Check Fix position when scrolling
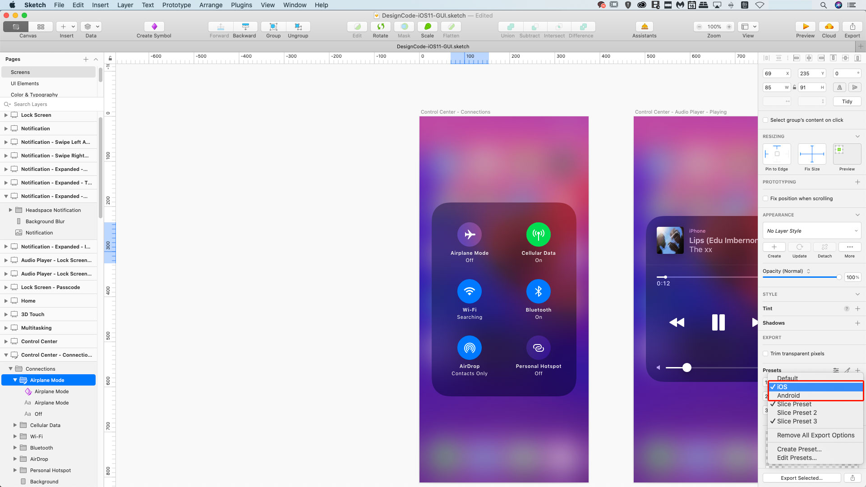The width and height of the screenshot is (866, 487). [765, 198]
